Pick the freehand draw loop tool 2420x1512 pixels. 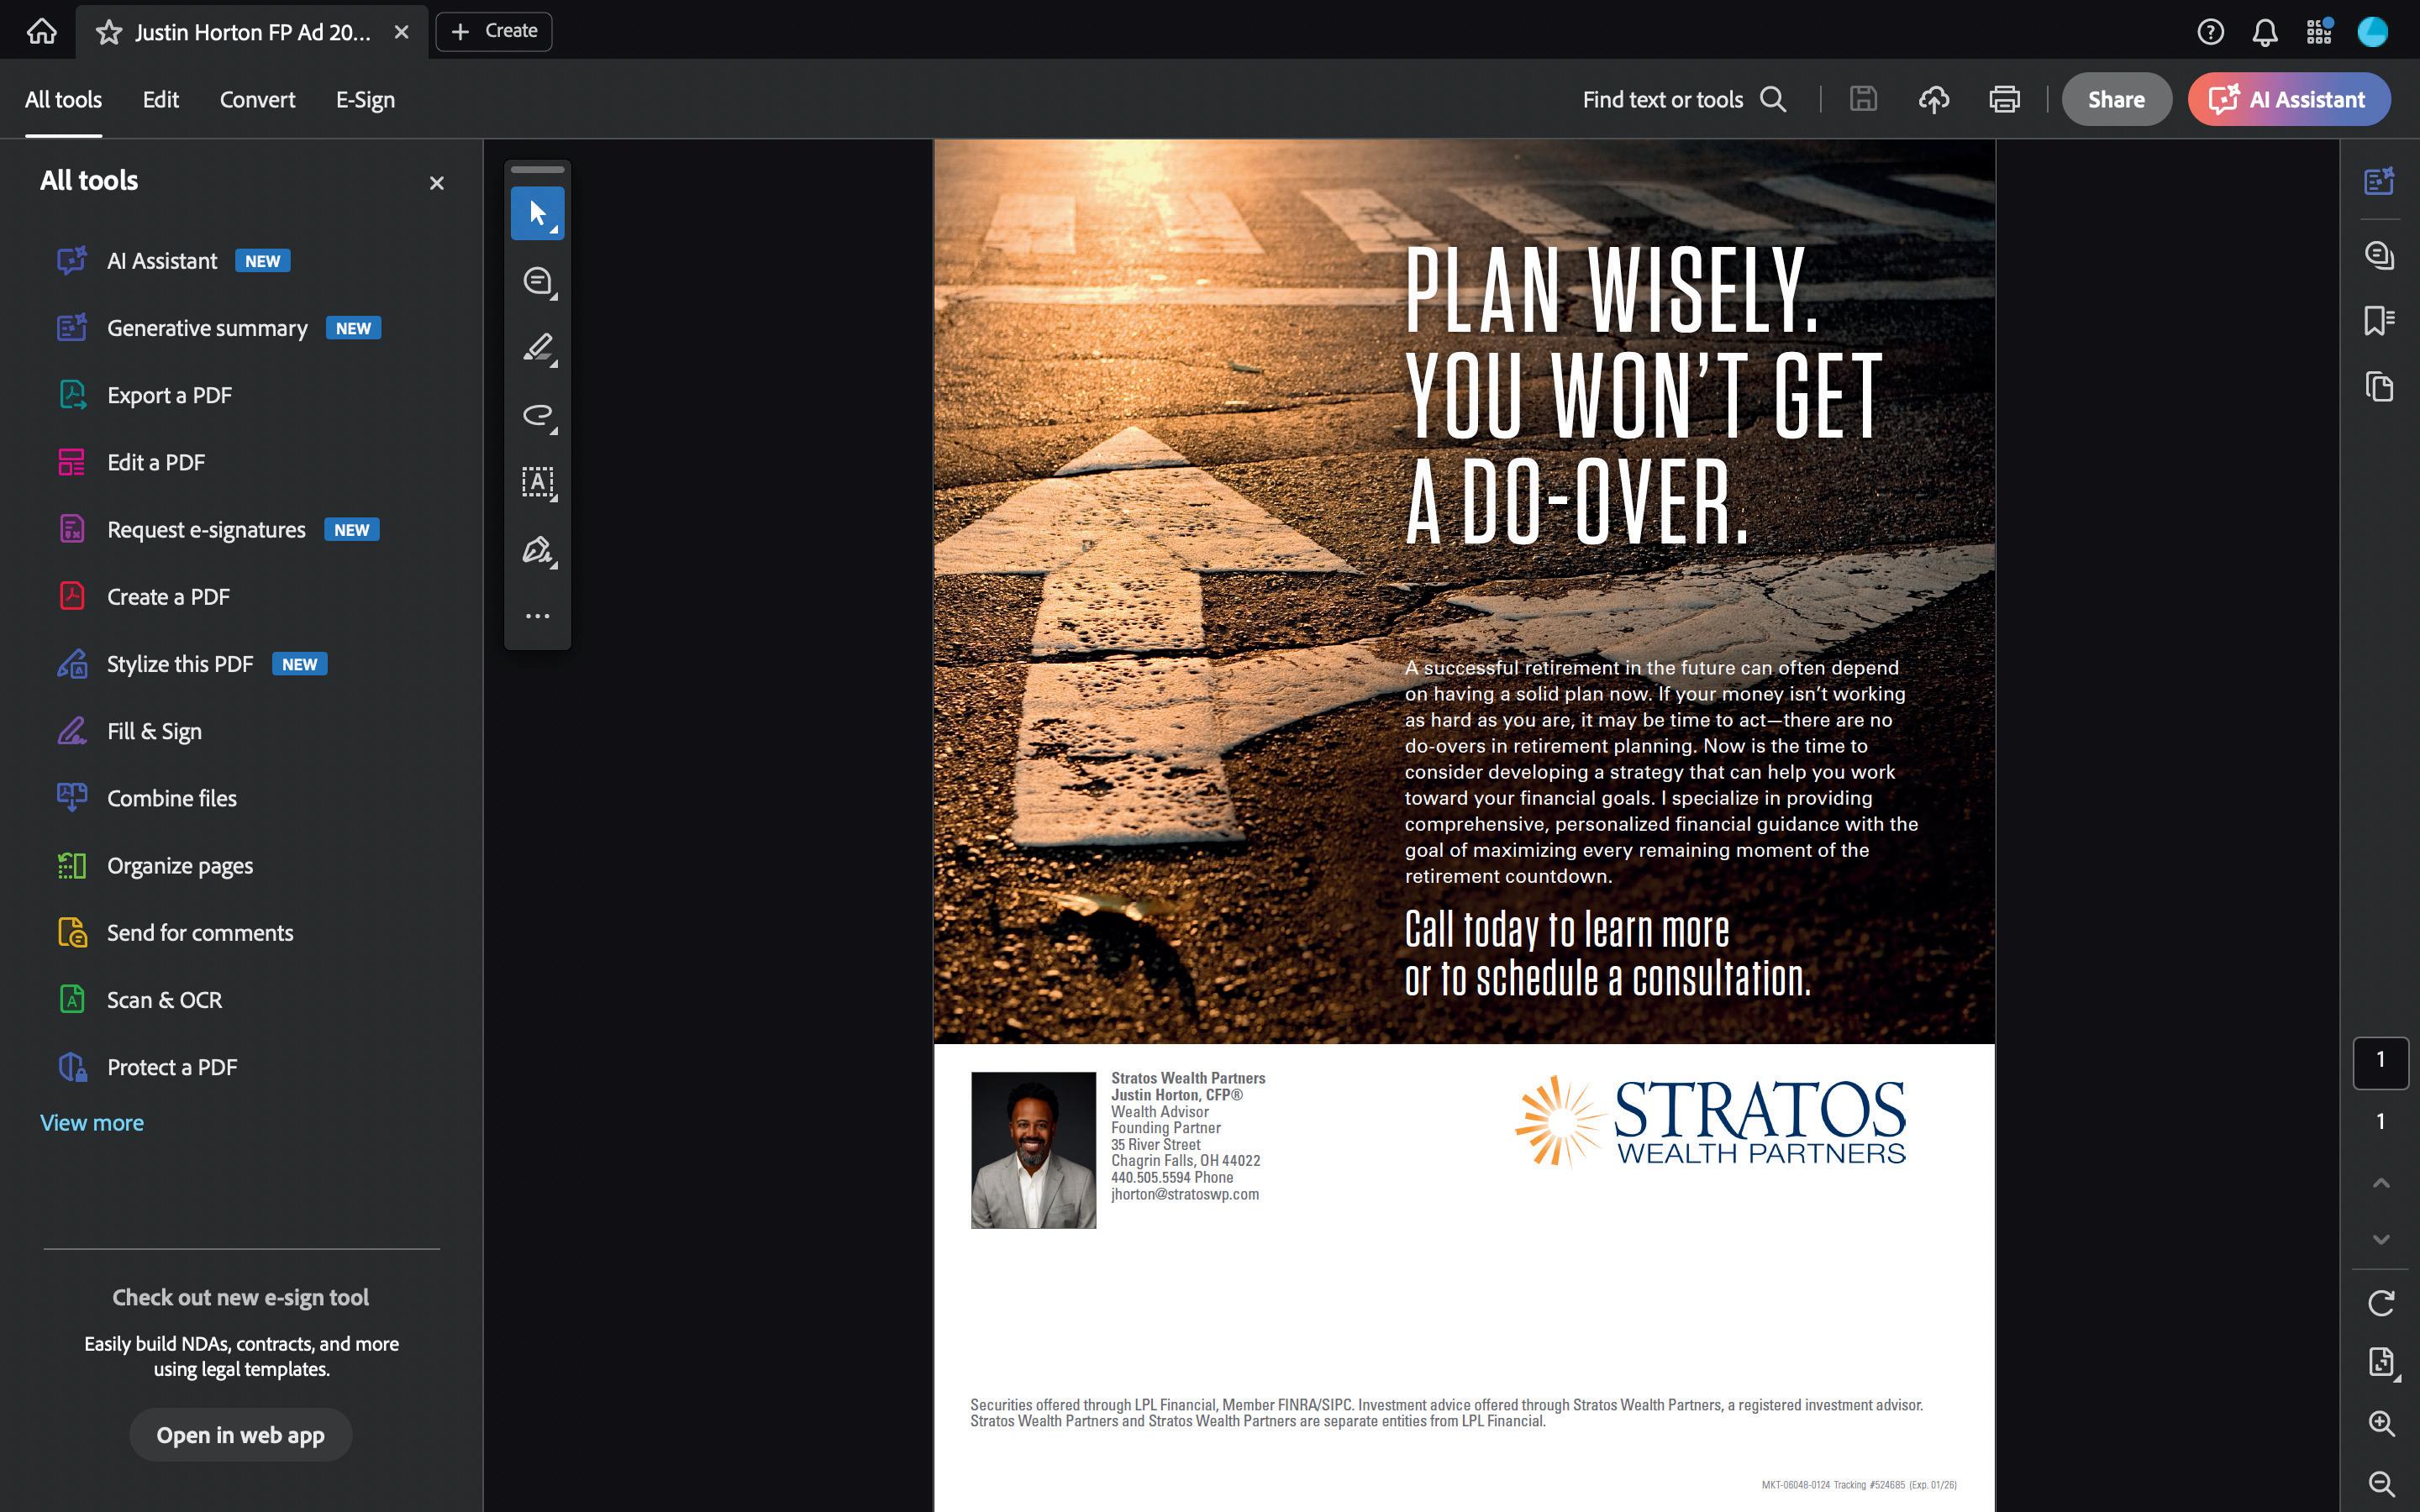(537, 415)
